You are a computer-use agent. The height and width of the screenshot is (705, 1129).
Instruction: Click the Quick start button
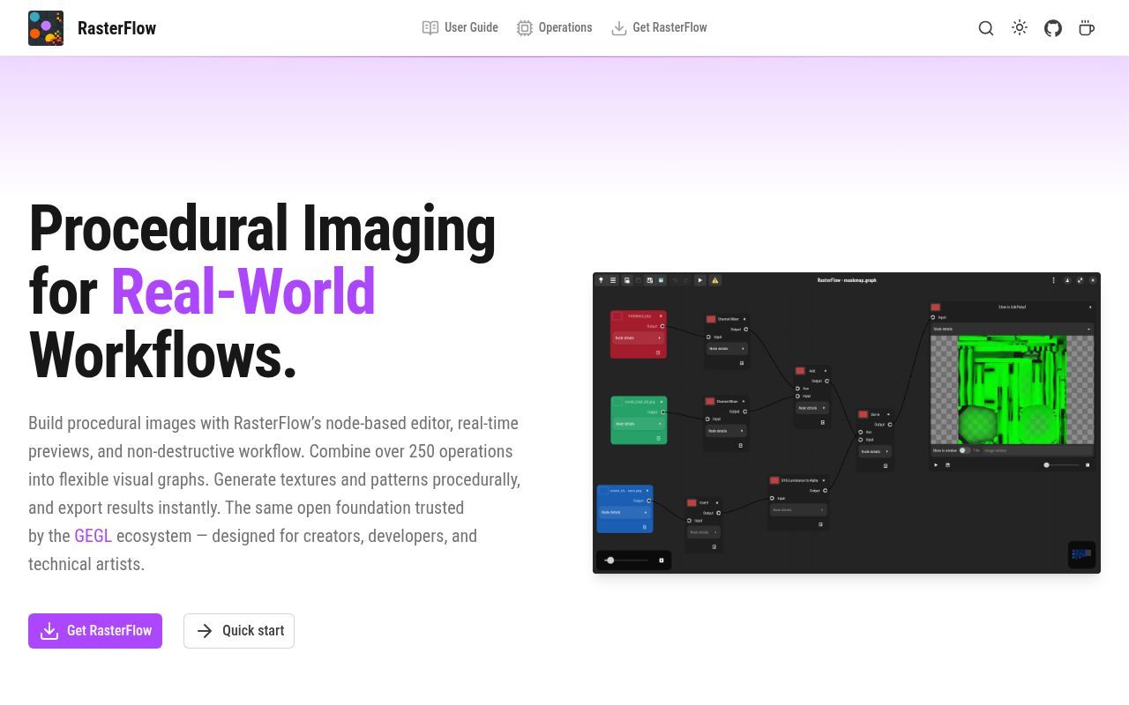pos(239,631)
